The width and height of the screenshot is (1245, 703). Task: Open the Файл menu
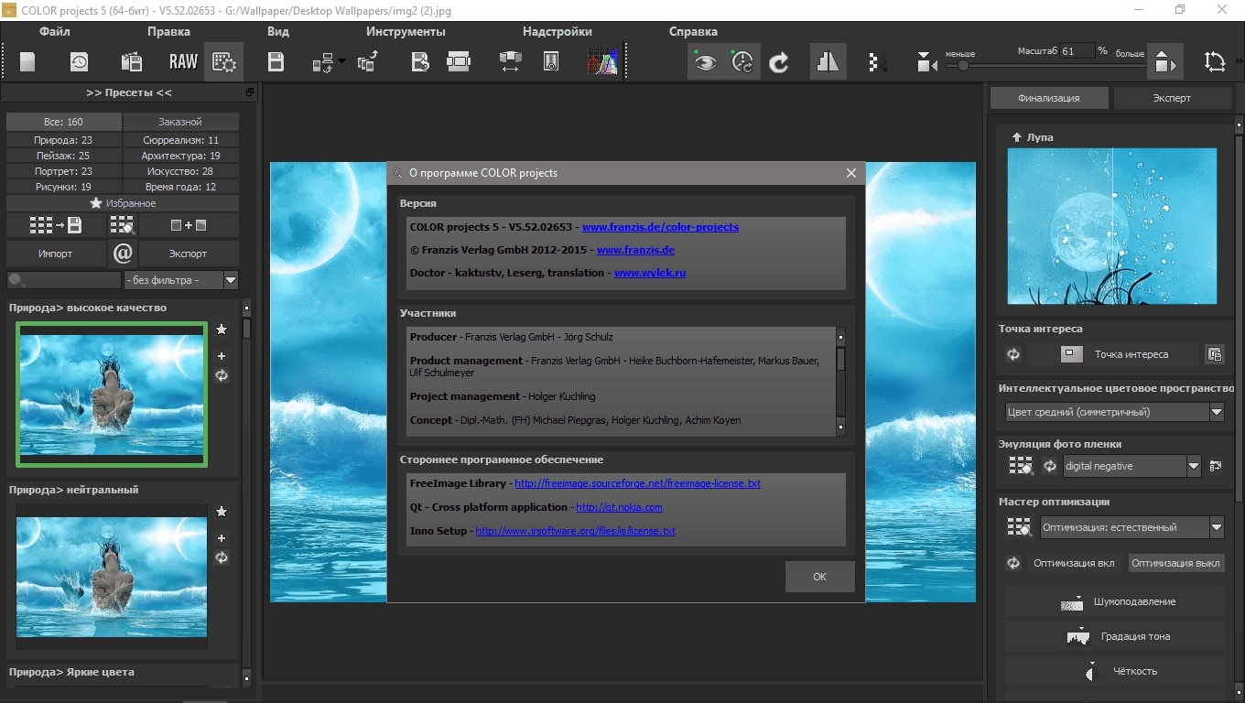[x=55, y=31]
